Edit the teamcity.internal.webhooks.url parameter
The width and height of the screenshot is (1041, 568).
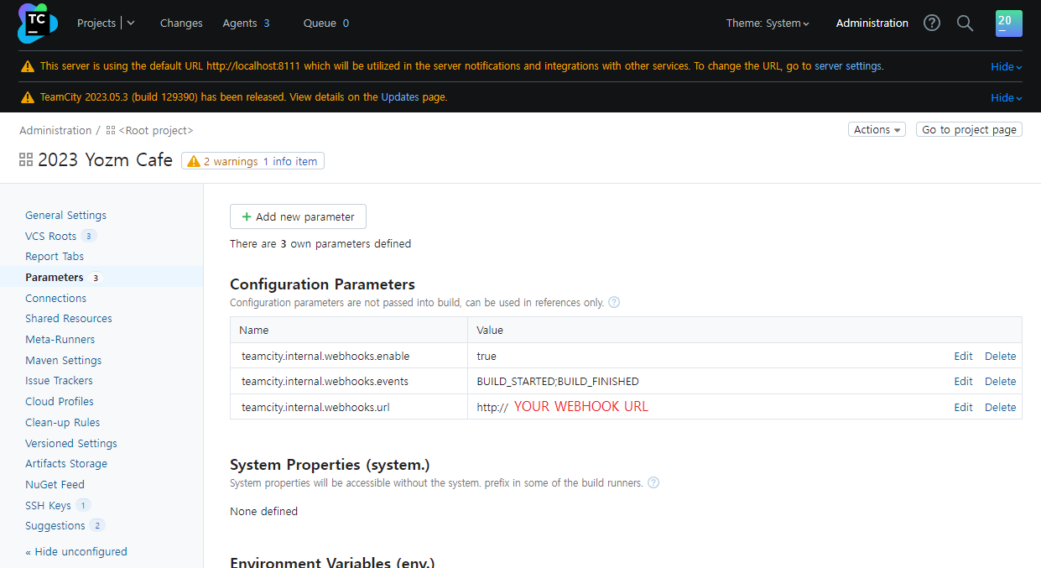[963, 408]
